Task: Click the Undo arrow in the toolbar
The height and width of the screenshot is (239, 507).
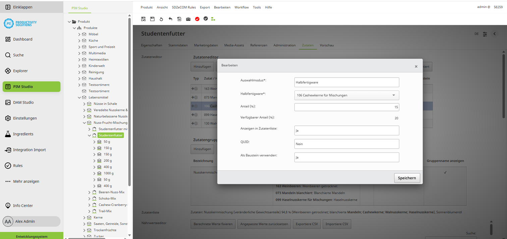Action: pyautogui.click(x=170, y=19)
